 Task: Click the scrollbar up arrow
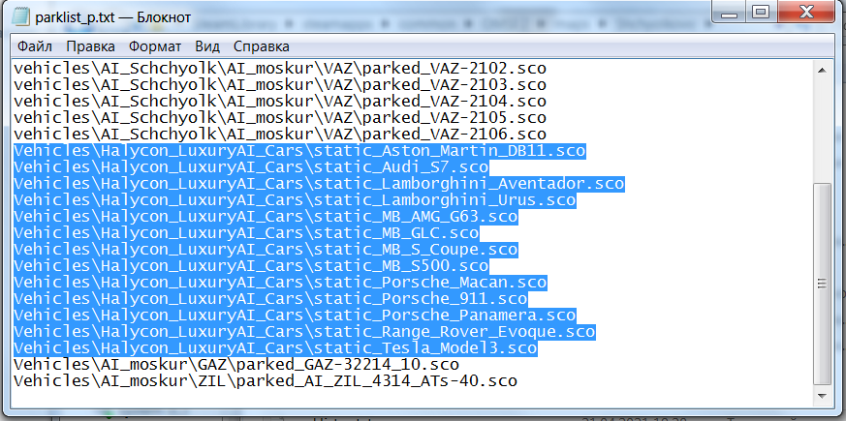823,70
